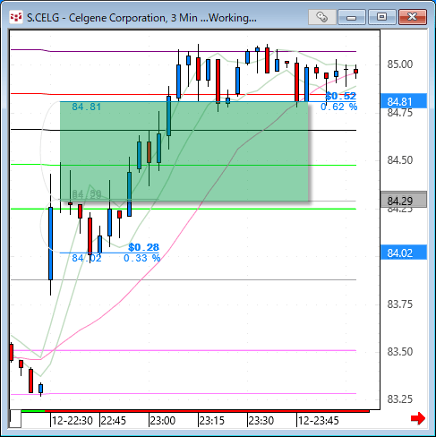Click the green shaded range rectangle
The width and height of the screenshot is (436, 437).
coord(184,151)
